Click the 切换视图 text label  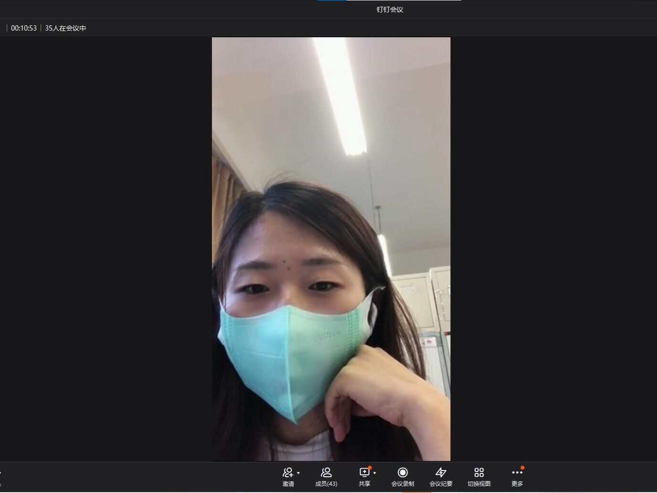(x=479, y=484)
